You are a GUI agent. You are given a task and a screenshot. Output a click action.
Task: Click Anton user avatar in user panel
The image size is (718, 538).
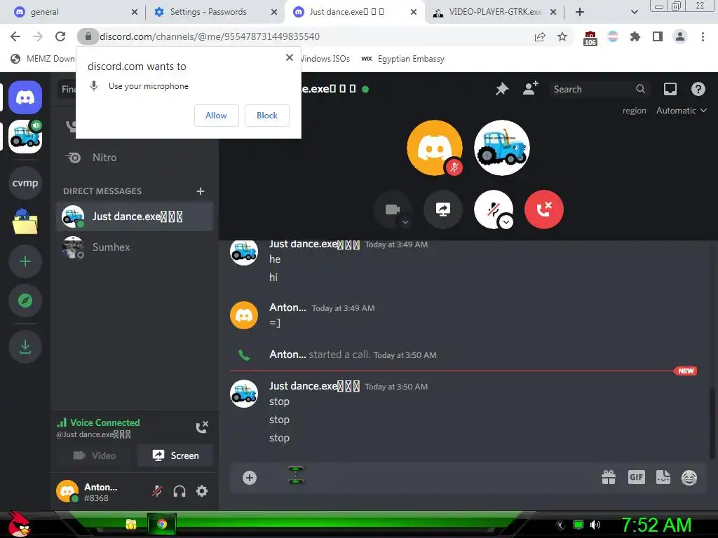pyautogui.click(x=67, y=491)
